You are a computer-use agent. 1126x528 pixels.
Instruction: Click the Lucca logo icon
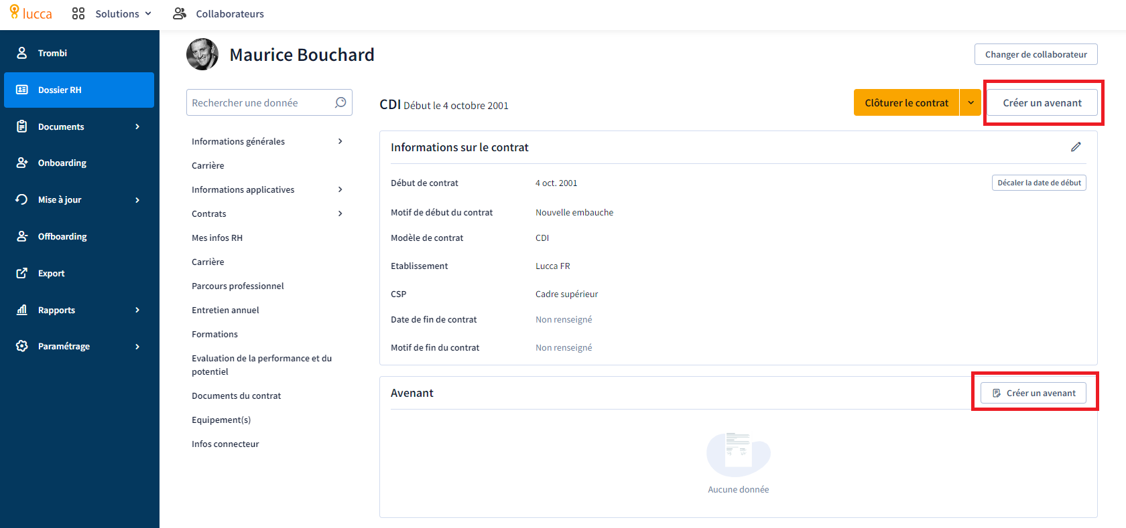[x=14, y=12]
